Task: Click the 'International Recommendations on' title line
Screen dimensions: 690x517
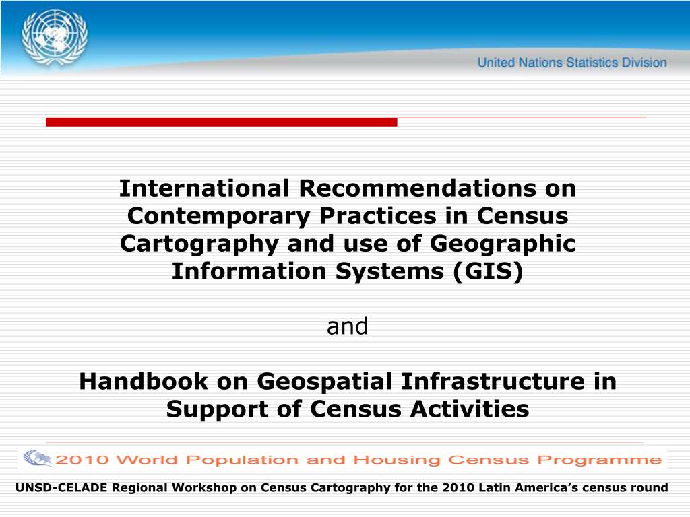Action: coord(348,188)
